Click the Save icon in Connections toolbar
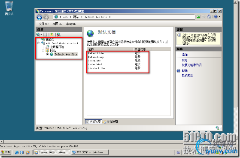240x158 pixels. click(45, 34)
